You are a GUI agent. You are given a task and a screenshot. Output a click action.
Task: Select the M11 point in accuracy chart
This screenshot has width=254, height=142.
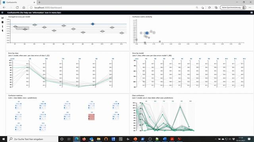tap(112, 27)
